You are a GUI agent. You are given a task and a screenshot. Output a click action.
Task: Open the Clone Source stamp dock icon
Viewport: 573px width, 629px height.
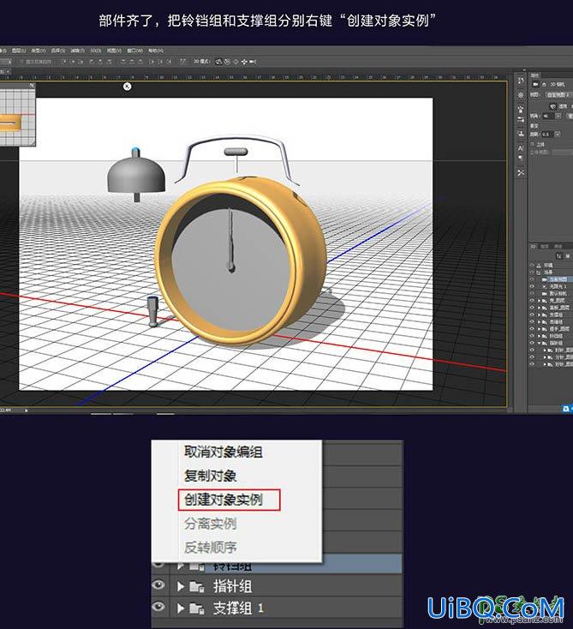point(521,134)
